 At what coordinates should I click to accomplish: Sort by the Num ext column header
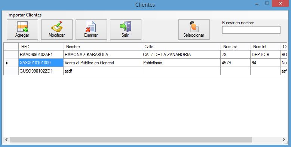(235, 47)
